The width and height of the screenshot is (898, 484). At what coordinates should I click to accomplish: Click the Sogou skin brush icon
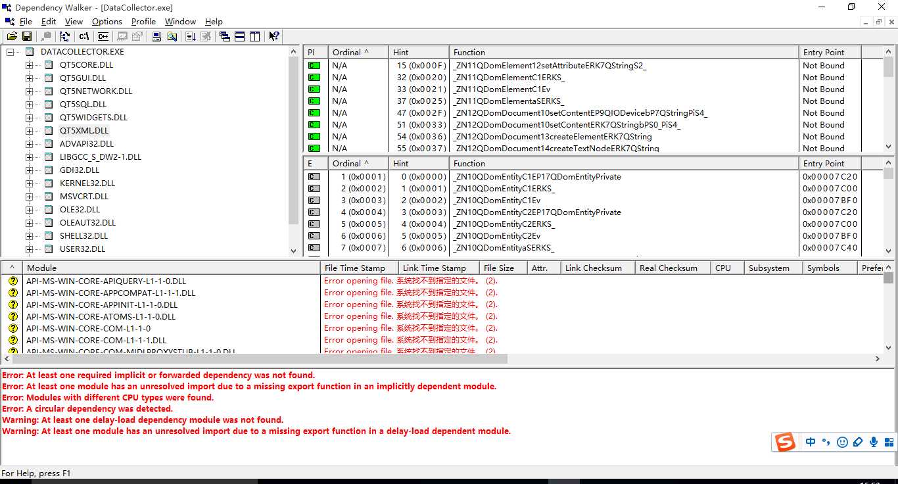coord(858,442)
